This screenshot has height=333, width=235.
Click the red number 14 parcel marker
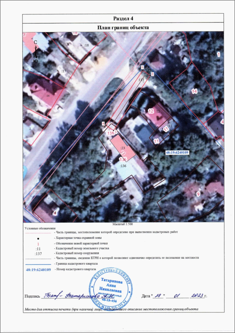pyautogui.click(x=195, y=91)
